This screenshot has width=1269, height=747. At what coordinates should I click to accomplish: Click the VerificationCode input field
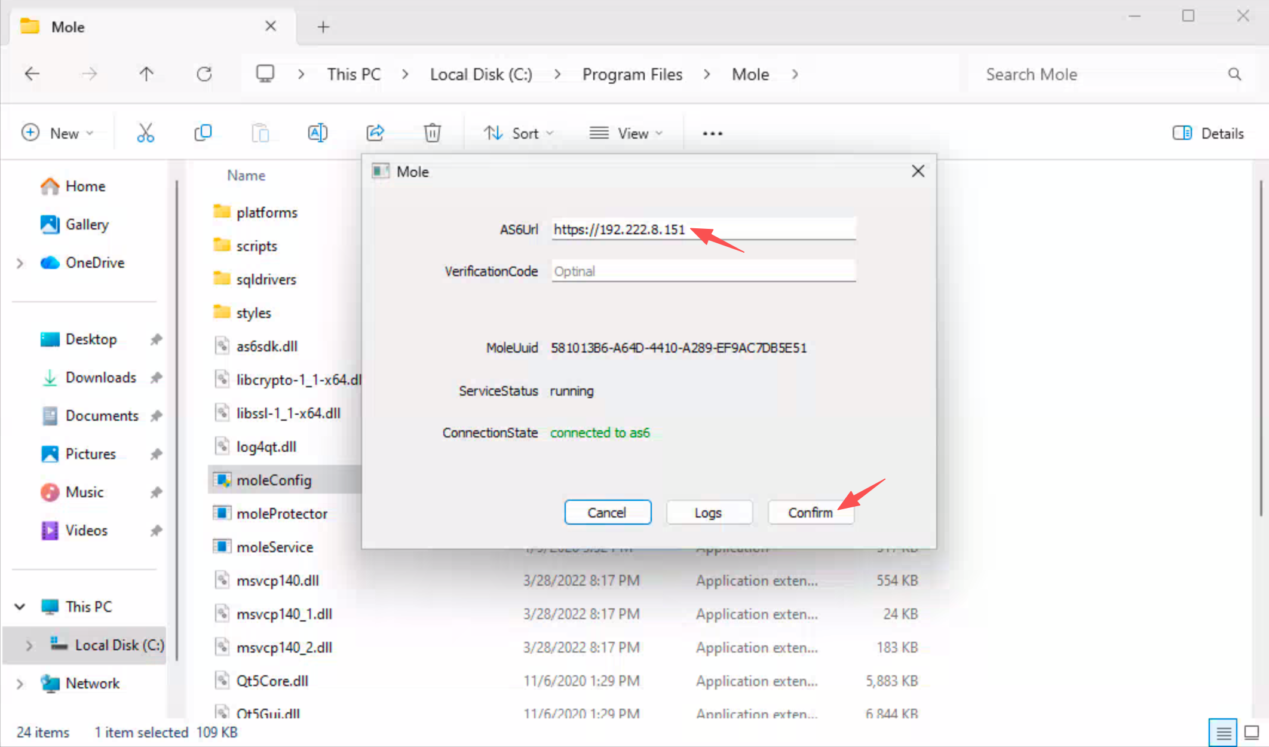click(703, 271)
